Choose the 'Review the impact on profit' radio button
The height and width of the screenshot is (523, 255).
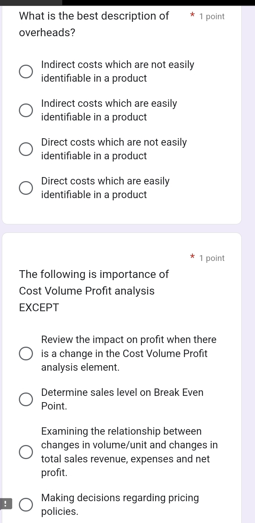[x=26, y=354]
